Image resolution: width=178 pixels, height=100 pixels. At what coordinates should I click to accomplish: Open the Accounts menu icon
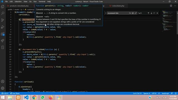point(3,81)
